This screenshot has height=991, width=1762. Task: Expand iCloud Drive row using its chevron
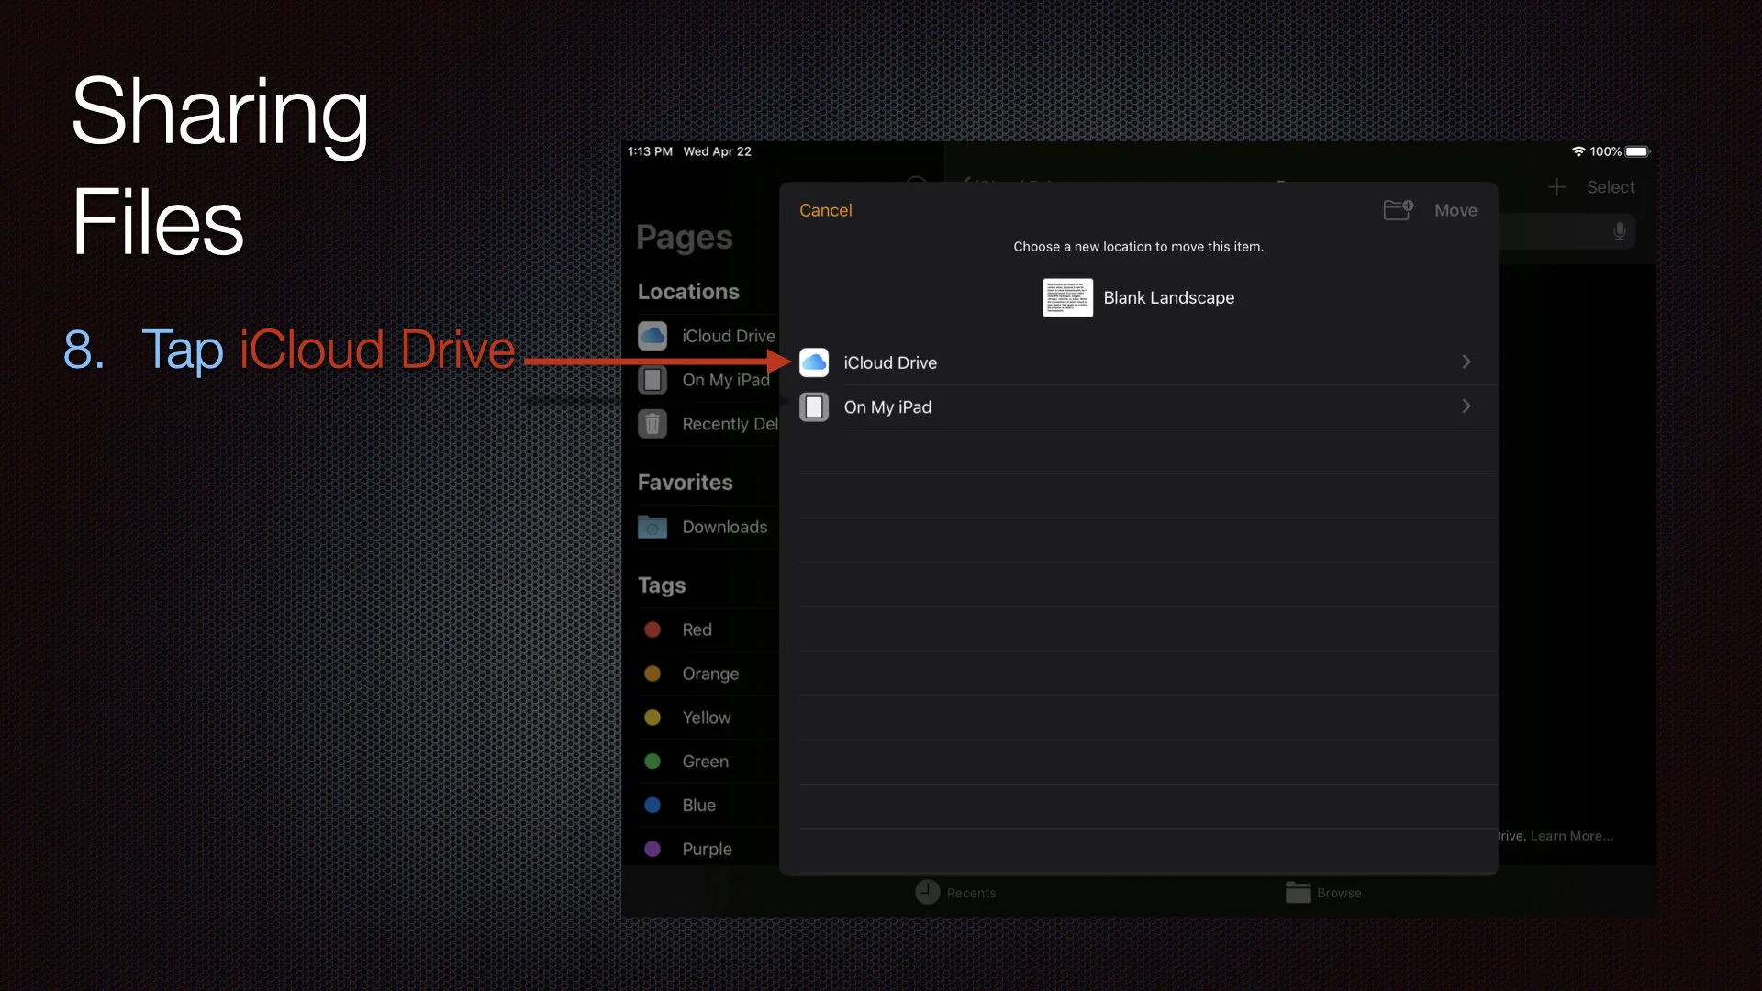(1466, 362)
